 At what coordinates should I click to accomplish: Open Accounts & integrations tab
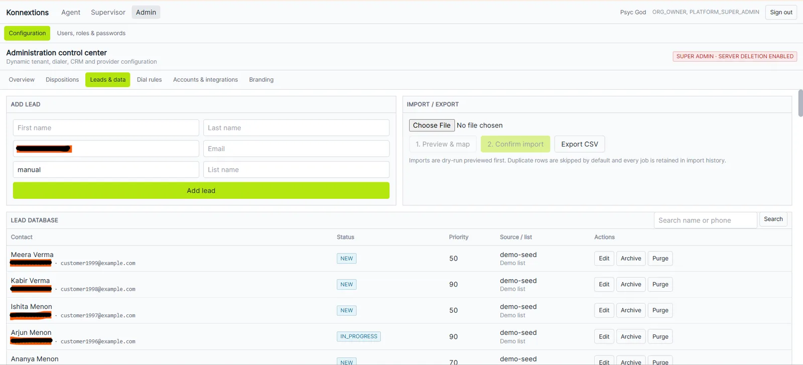tap(205, 80)
